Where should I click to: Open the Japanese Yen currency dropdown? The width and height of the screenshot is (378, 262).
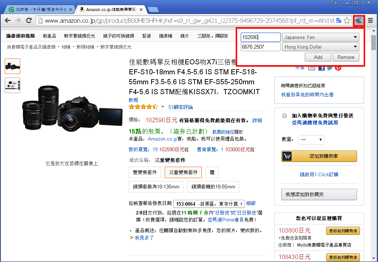point(321,37)
